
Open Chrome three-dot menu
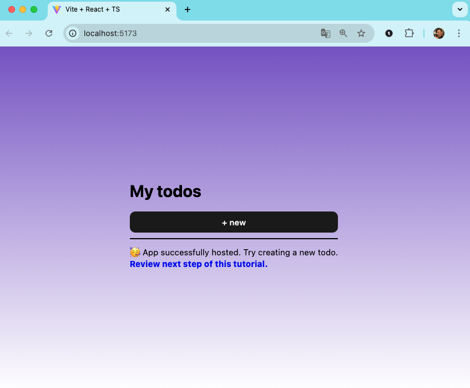pyautogui.click(x=458, y=33)
